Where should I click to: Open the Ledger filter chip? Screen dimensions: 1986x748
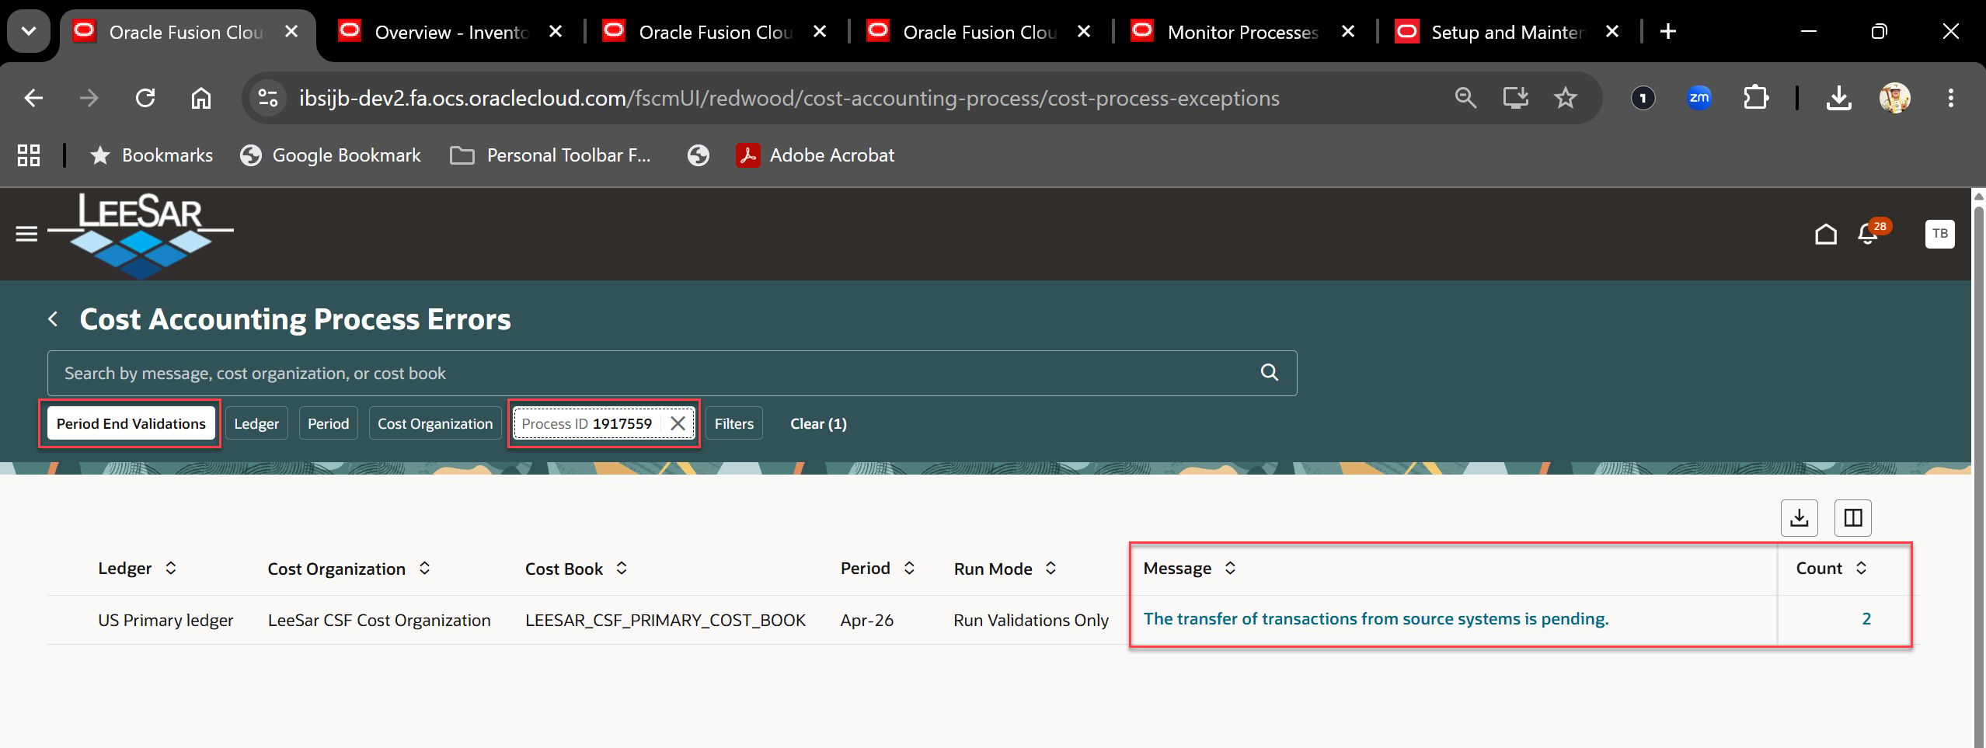(256, 423)
